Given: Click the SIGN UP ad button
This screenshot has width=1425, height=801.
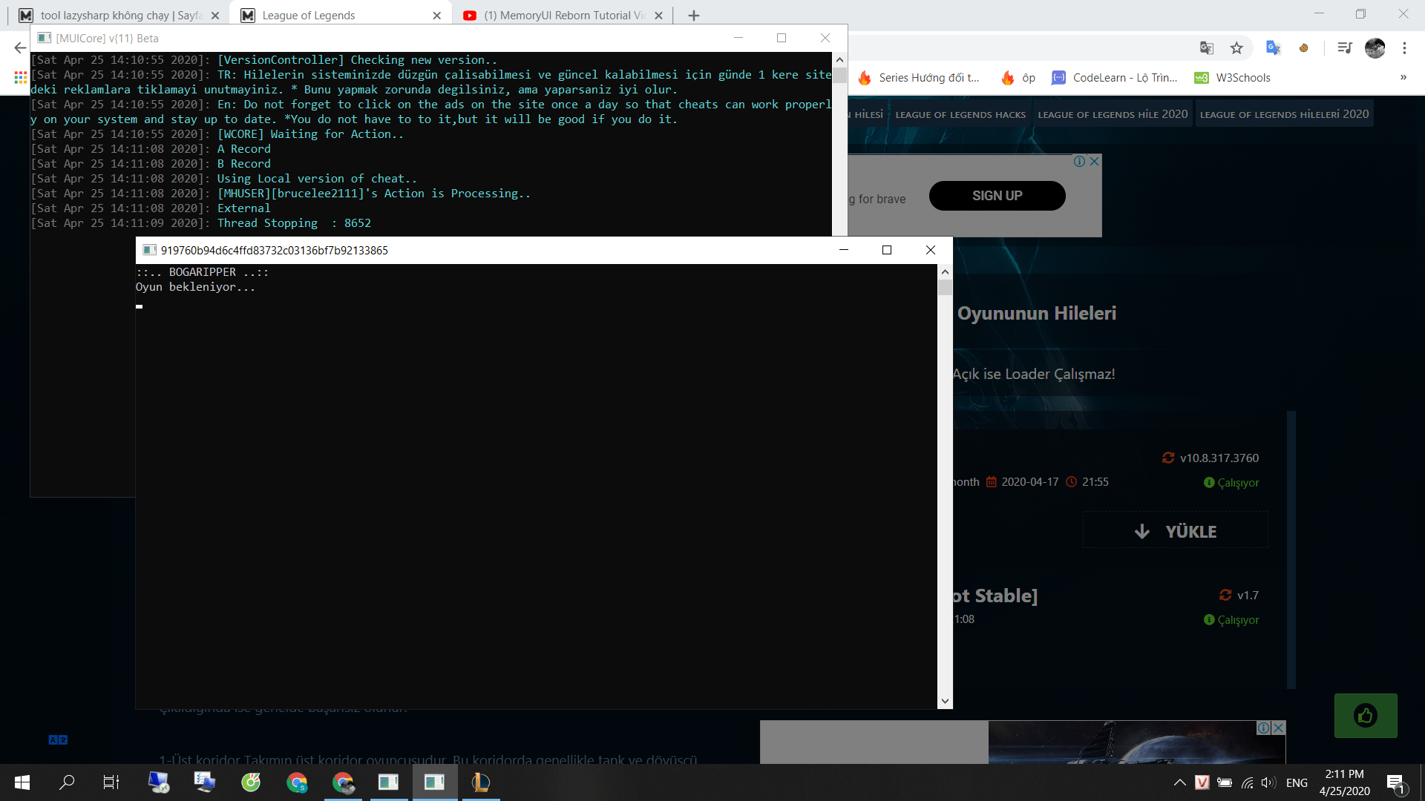Looking at the screenshot, I should coord(997,196).
